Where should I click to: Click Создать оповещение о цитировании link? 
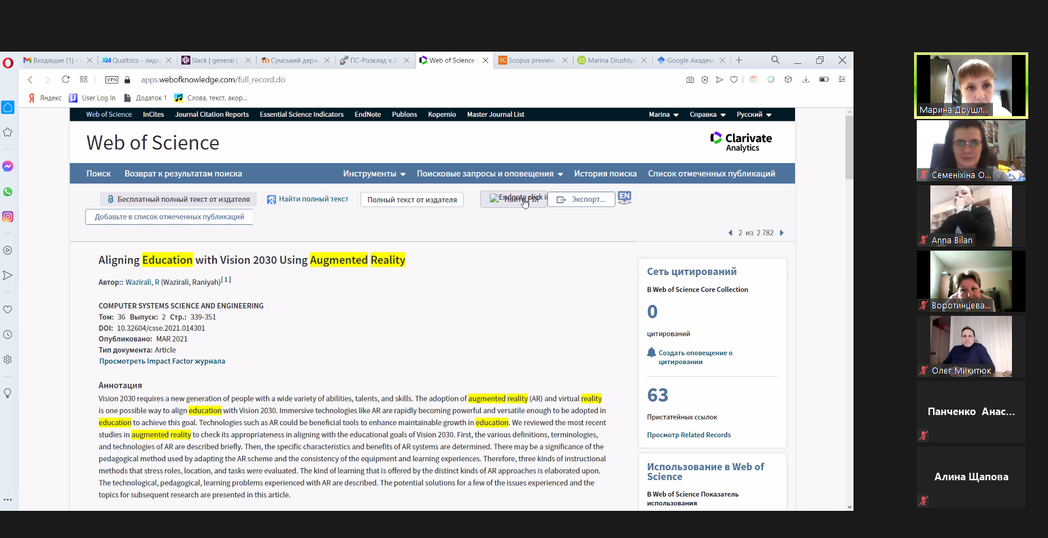click(x=695, y=357)
